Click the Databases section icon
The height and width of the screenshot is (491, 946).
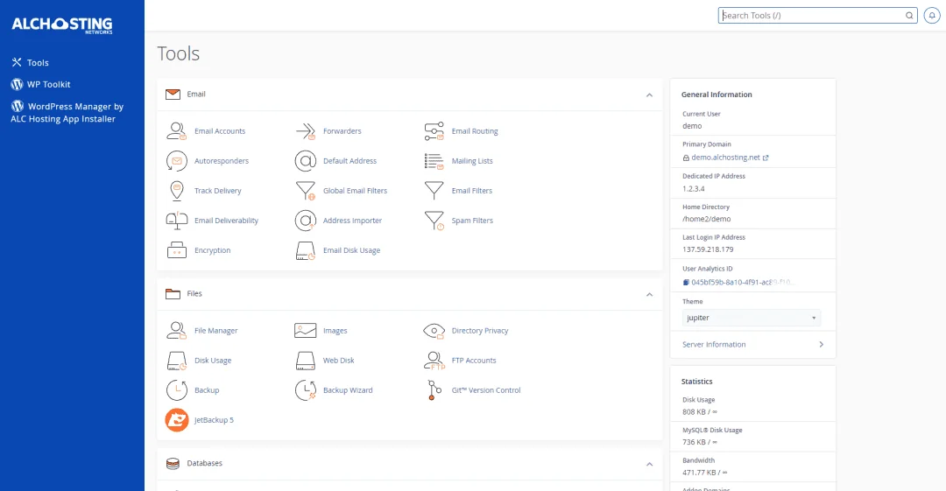point(173,463)
